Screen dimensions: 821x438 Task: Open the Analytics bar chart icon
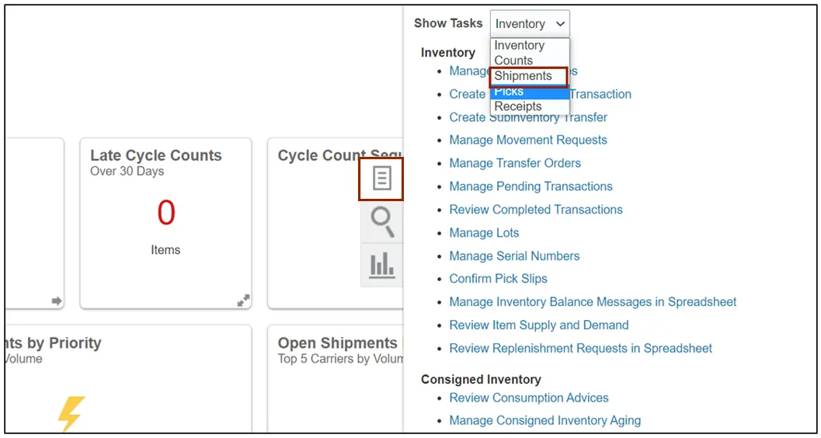pos(381,266)
